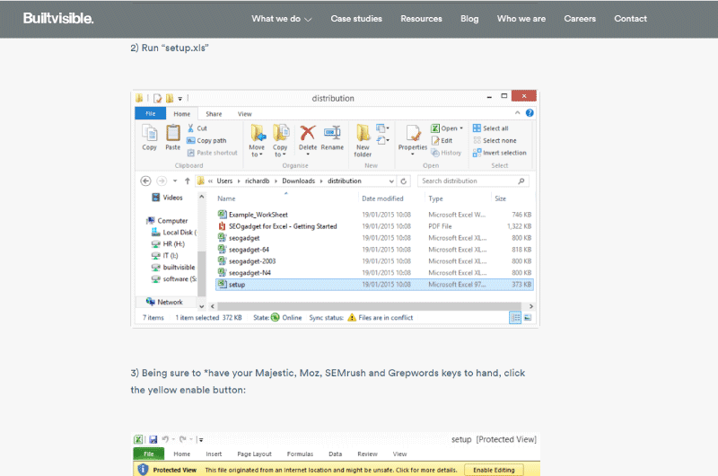Click Paste shortcut in the ribbon
This screenshot has width=718, height=476.
tap(212, 153)
